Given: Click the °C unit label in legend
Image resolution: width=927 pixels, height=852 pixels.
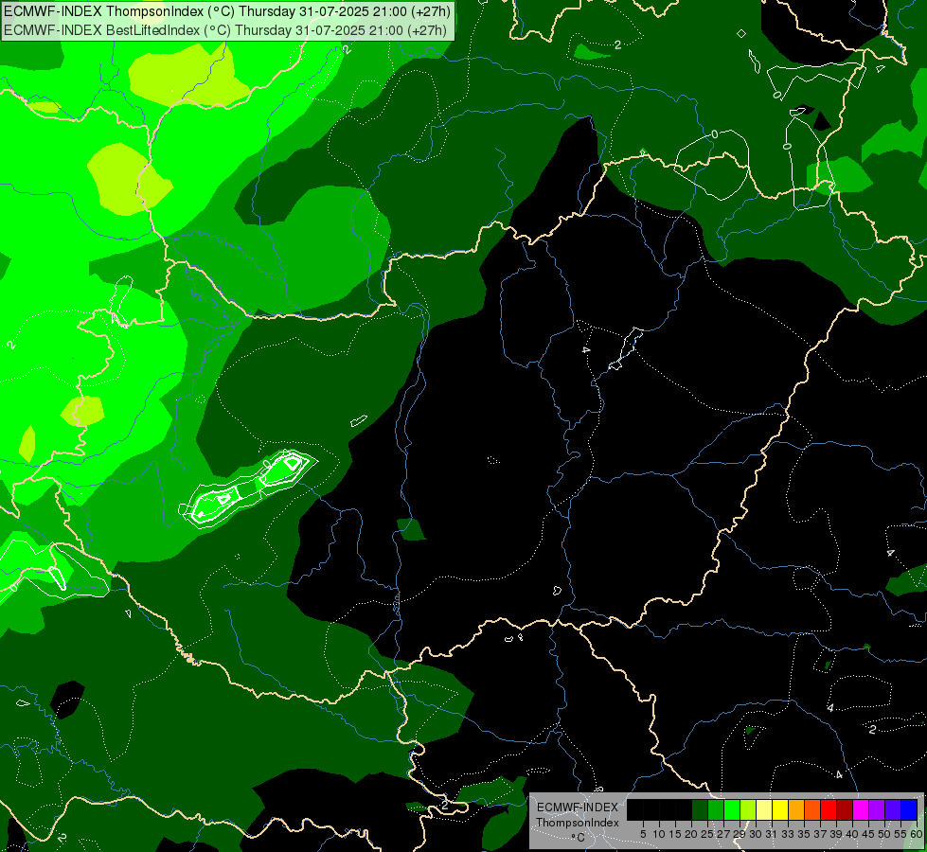Looking at the screenshot, I should (579, 838).
